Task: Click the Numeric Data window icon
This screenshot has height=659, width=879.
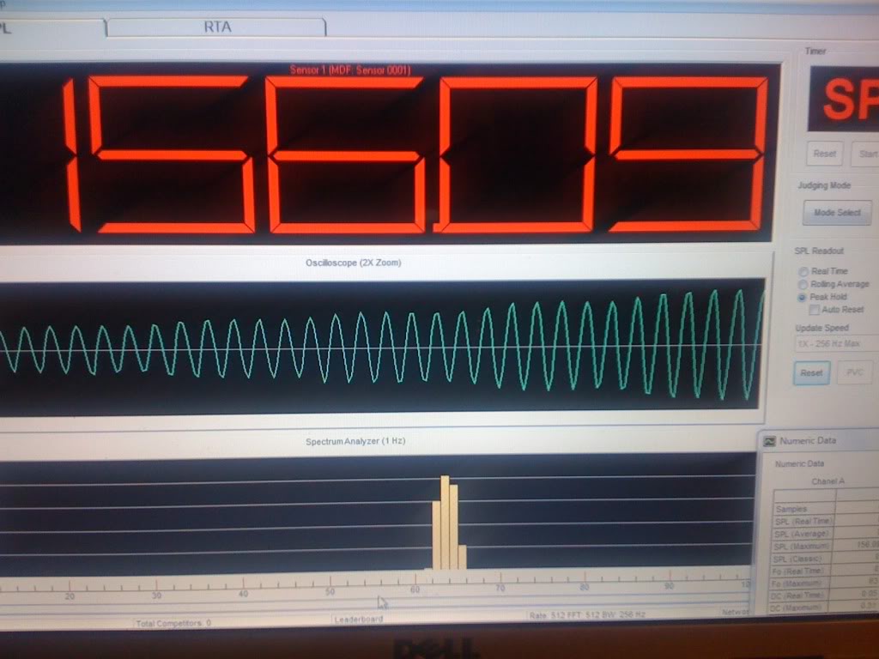Action: click(770, 442)
